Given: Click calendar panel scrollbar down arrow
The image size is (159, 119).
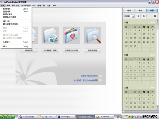Looking at the screenshot, I should 157,109.
